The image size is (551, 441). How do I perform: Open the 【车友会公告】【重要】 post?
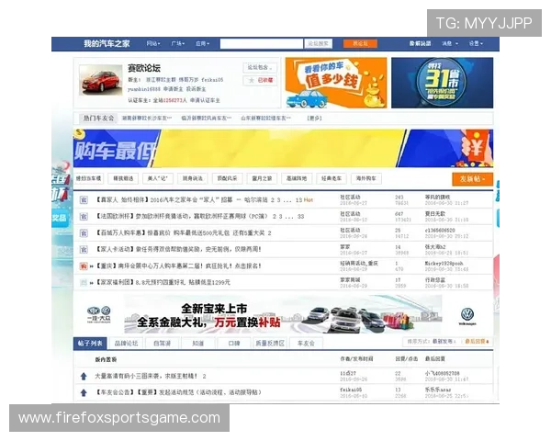click(x=178, y=392)
